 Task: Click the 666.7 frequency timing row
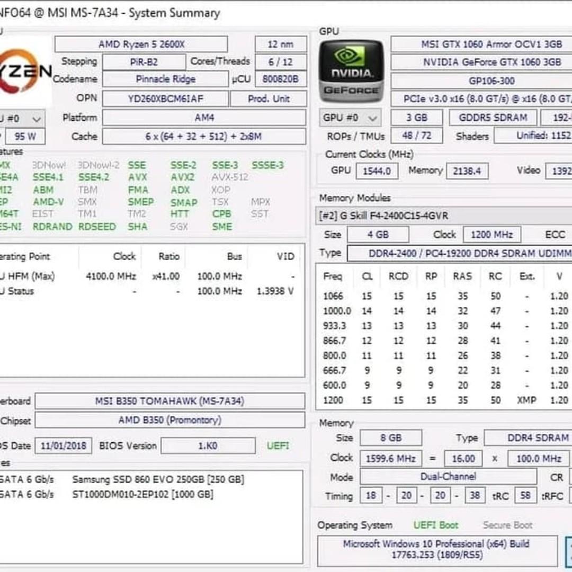coord(445,371)
